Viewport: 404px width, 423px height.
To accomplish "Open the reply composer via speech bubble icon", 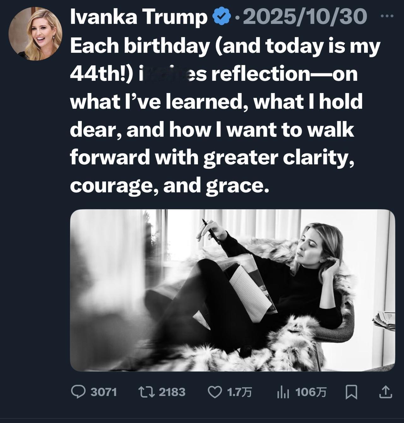I will (78, 392).
